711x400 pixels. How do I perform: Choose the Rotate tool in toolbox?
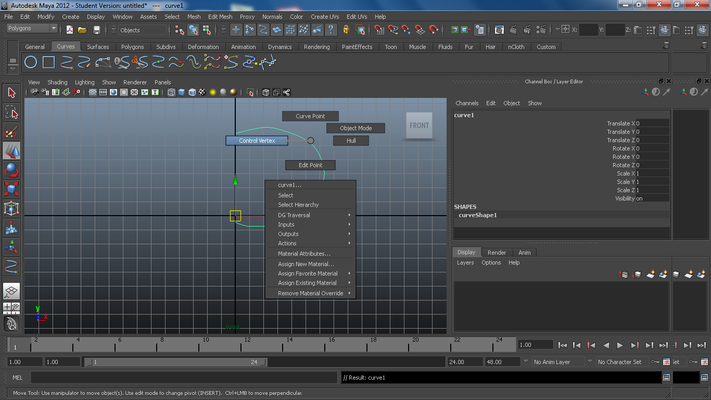[11, 170]
